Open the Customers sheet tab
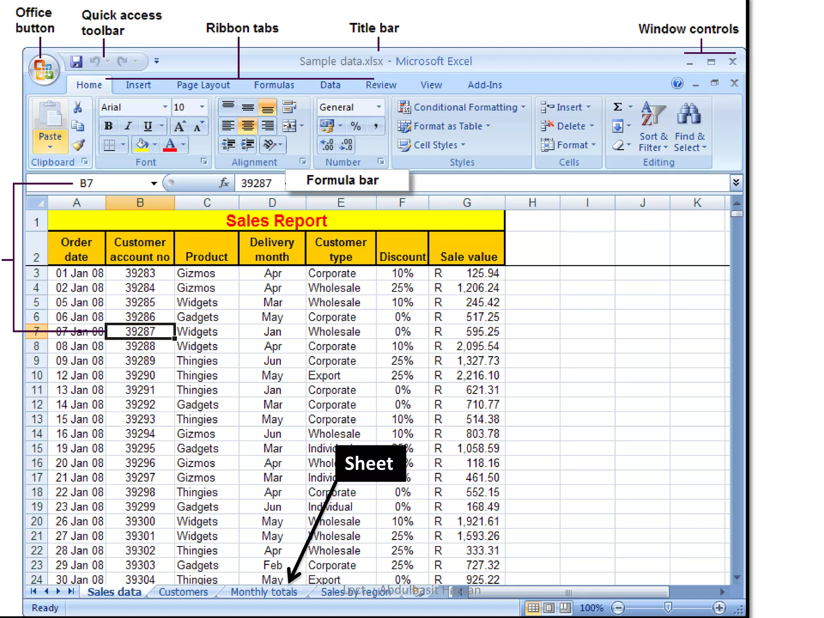Screen dimensions: 824x618 [x=183, y=592]
